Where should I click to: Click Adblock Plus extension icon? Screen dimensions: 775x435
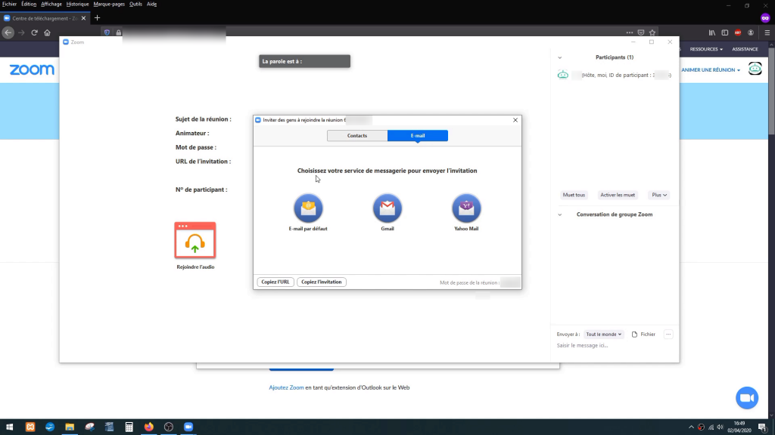tap(737, 32)
